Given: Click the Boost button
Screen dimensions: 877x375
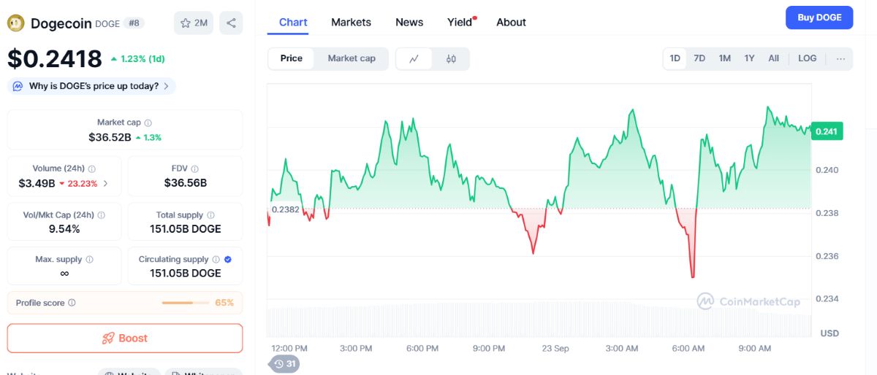Looking at the screenshot, I should [x=125, y=339].
